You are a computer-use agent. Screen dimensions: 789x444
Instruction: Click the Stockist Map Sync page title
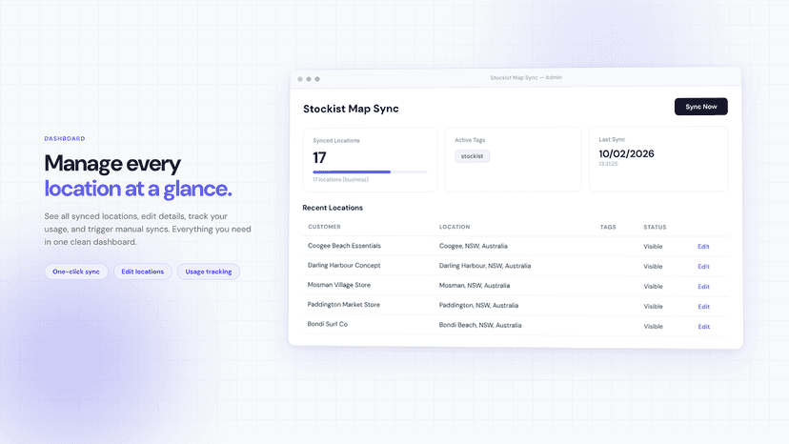pyautogui.click(x=351, y=109)
